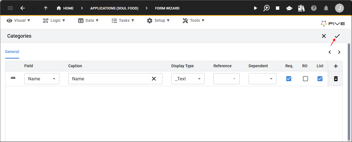The height and width of the screenshot is (142, 352).
Task: Open help question mark icon
Action: (314, 8)
